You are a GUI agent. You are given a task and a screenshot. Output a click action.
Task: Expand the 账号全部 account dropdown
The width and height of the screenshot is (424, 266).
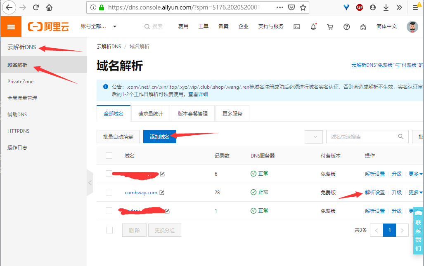point(115,26)
